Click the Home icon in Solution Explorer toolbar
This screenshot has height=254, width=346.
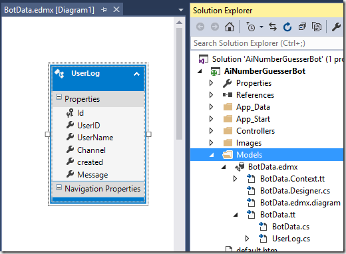(230, 27)
